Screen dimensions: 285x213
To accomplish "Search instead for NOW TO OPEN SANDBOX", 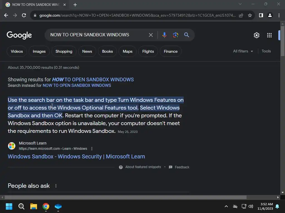I will [77, 85].
